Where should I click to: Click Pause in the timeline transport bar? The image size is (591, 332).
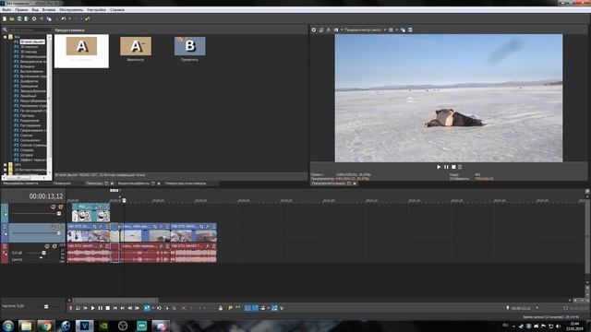coord(101,308)
